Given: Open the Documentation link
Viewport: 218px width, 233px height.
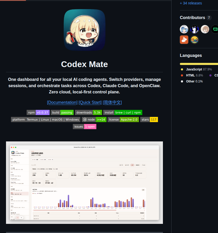Looking at the screenshot, I should coord(62,102).
